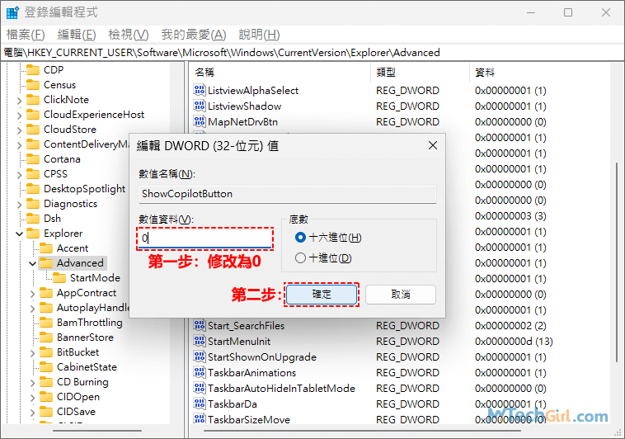Click the Census folder icon
Screen dimensions: 625x439
(33, 85)
